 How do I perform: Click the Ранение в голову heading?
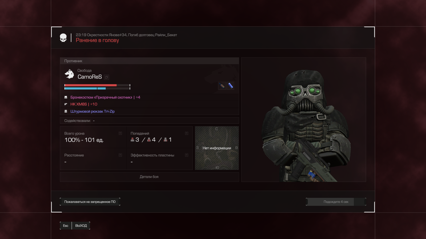[97, 40]
